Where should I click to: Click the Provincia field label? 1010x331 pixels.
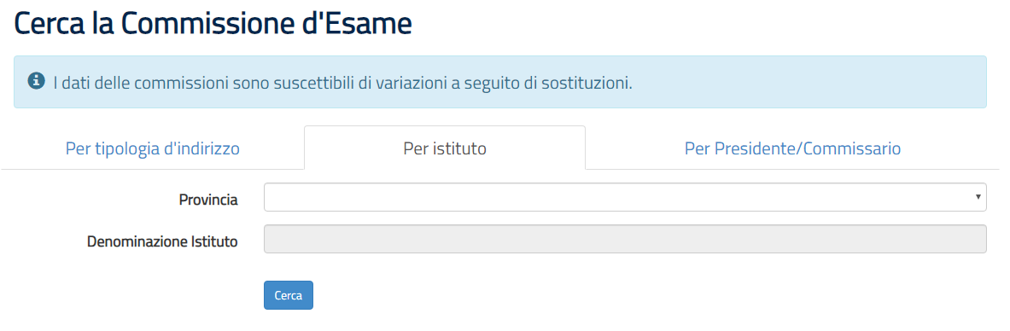point(208,200)
